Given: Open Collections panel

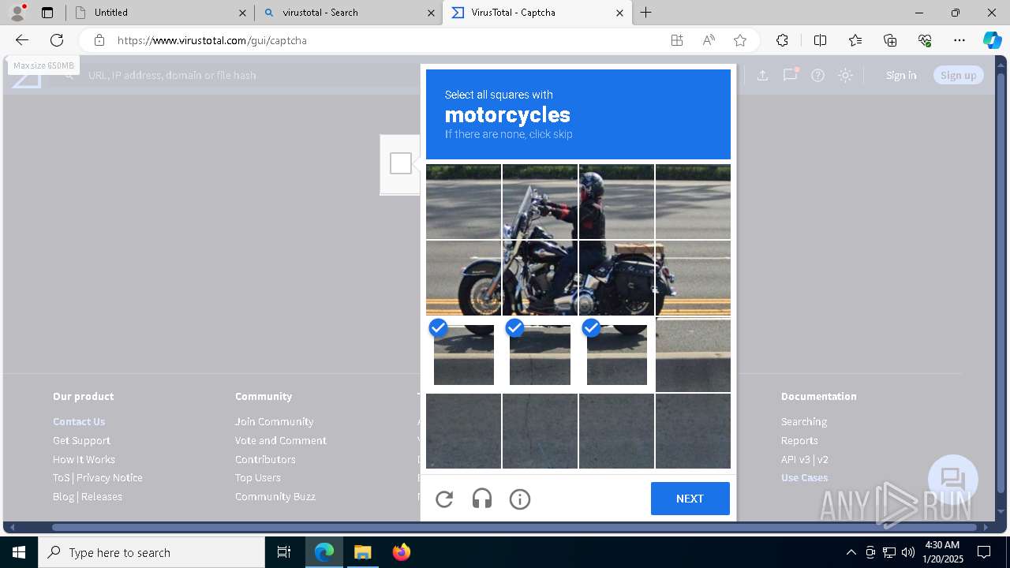Looking at the screenshot, I should point(890,40).
